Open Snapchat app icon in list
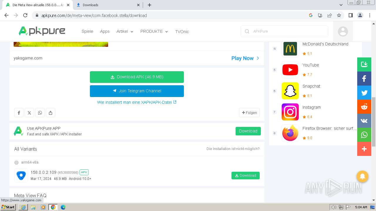This screenshot has width=376, height=211. coord(290,91)
